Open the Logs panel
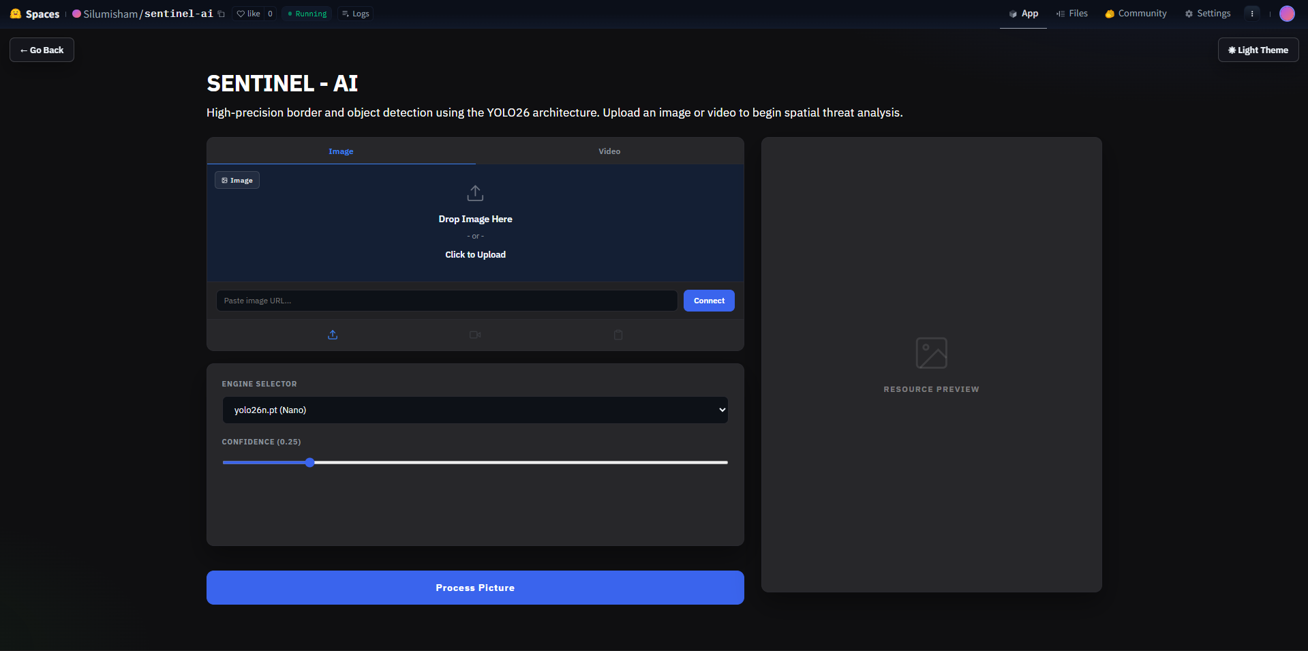Viewport: 1308px width, 651px height. (x=355, y=14)
